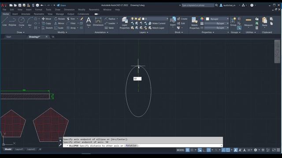
Task: Click the Move tool
Action: (46, 19)
